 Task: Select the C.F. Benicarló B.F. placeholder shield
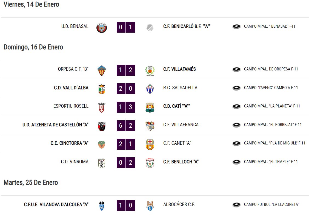click(x=150, y=28)
